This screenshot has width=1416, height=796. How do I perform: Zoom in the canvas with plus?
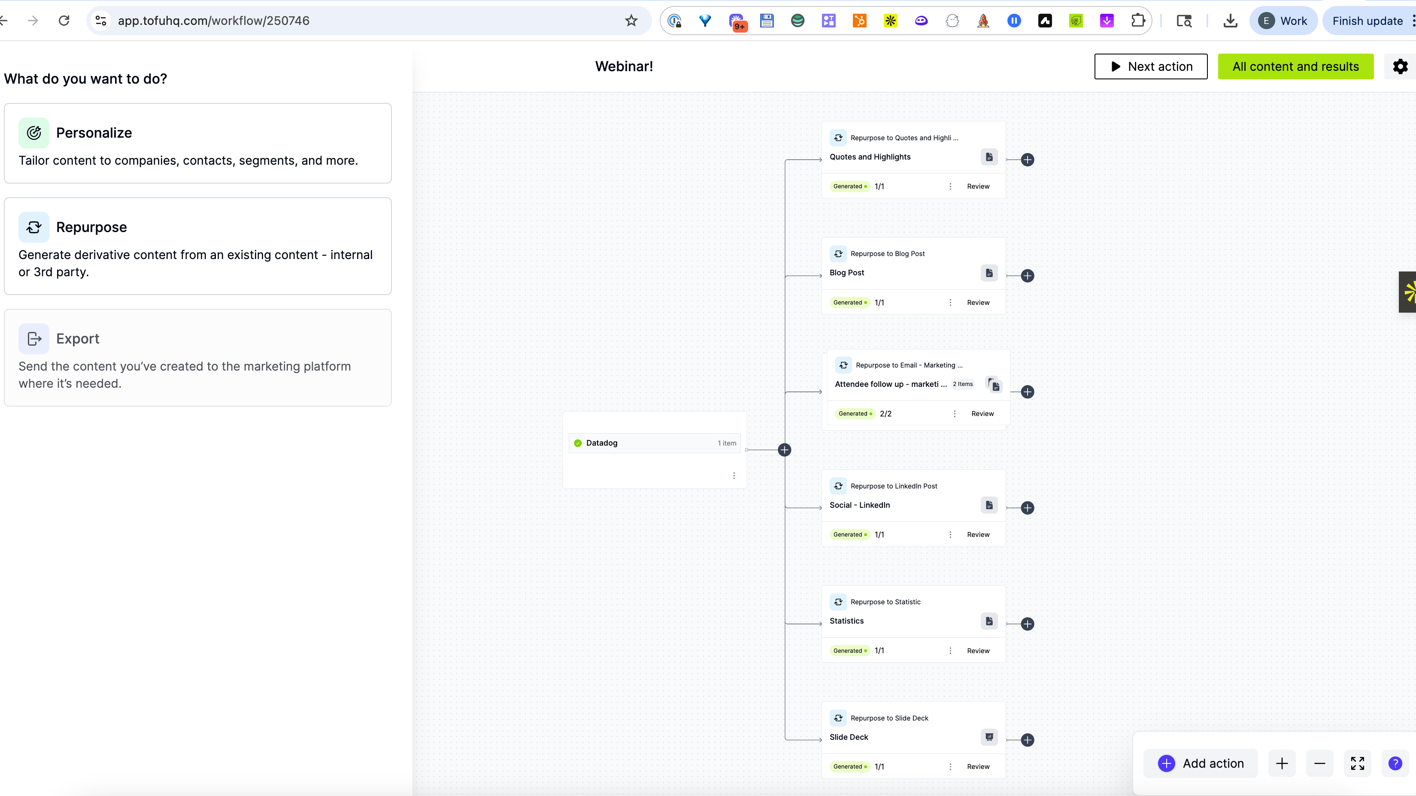coord(1282,763)
